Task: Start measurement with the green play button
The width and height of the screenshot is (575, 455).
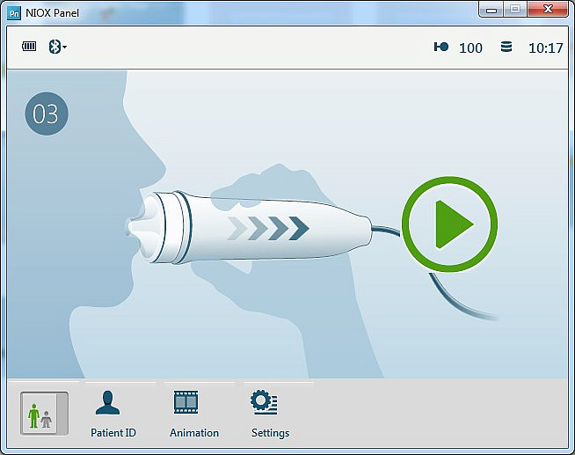Action: [449, 224]
